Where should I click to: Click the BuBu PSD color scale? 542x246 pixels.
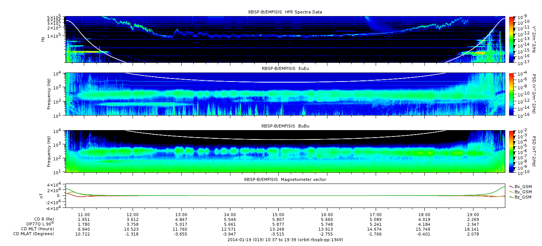[511, 151]
